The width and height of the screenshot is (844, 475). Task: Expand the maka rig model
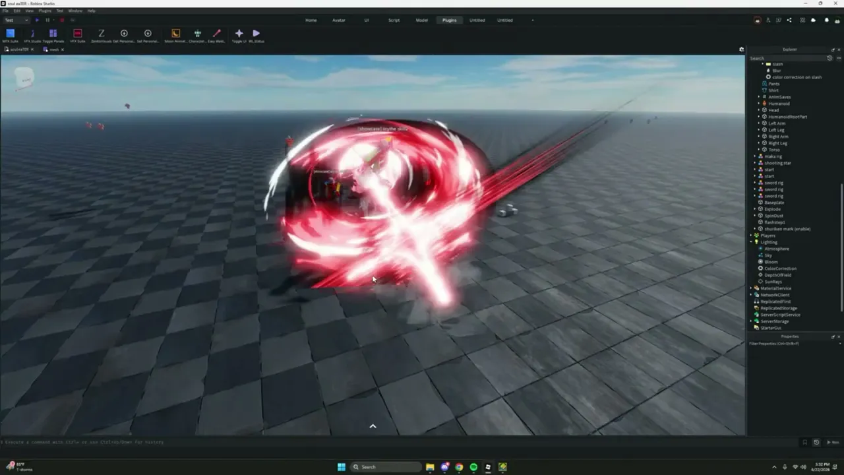(x=755, y=156)
